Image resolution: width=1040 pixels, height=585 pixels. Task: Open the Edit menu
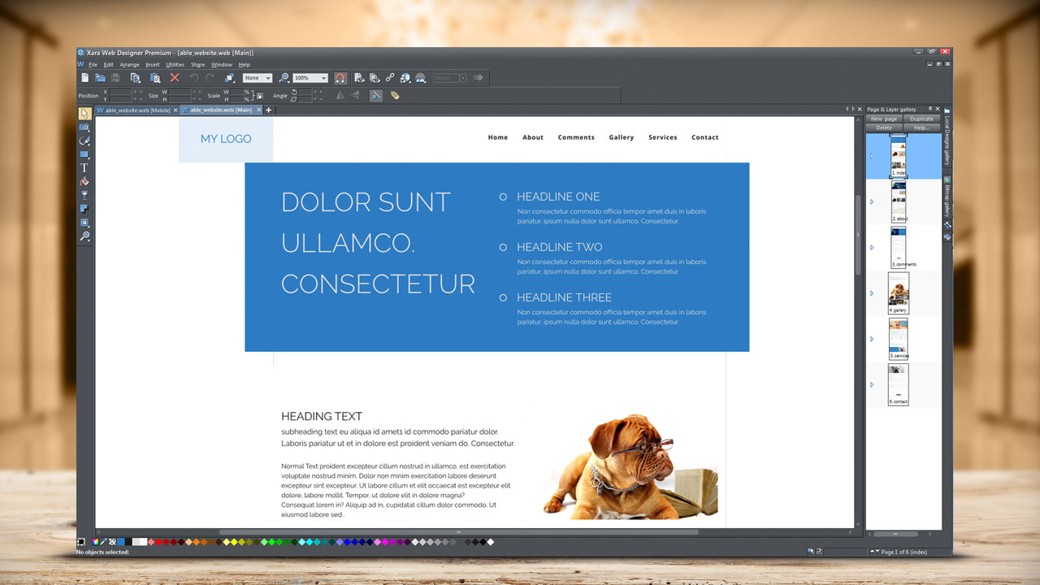[109, 64]
